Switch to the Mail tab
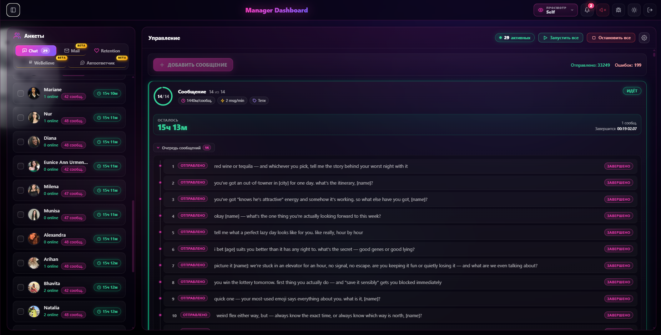The width and height of the screenshot is (661, 335). click(x=72, y=51)
